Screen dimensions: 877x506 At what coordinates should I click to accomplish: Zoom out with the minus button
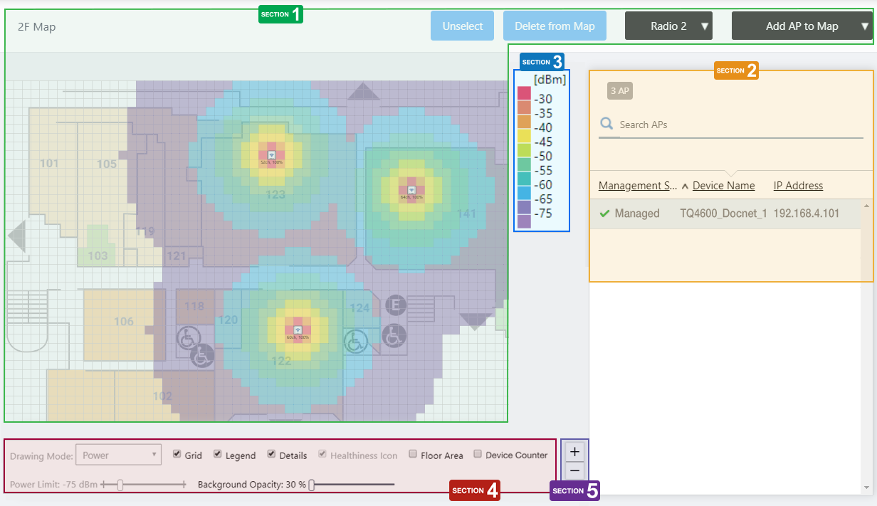tap(575, 470)
